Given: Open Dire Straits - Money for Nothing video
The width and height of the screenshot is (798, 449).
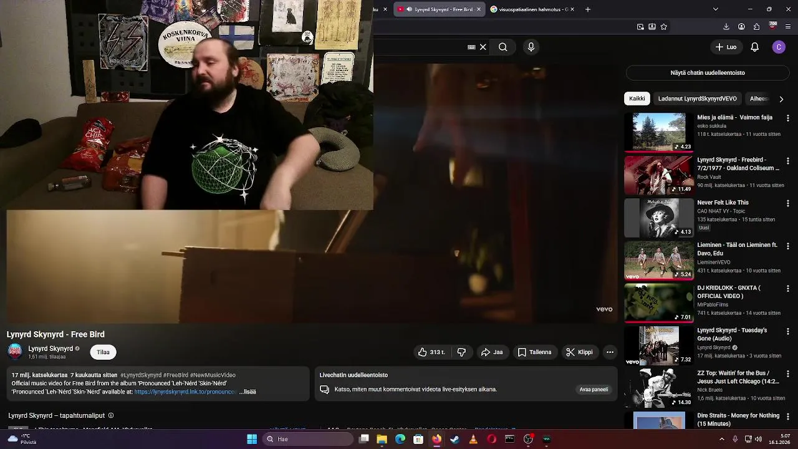Looking at the screenshot, I should [738, 419].
